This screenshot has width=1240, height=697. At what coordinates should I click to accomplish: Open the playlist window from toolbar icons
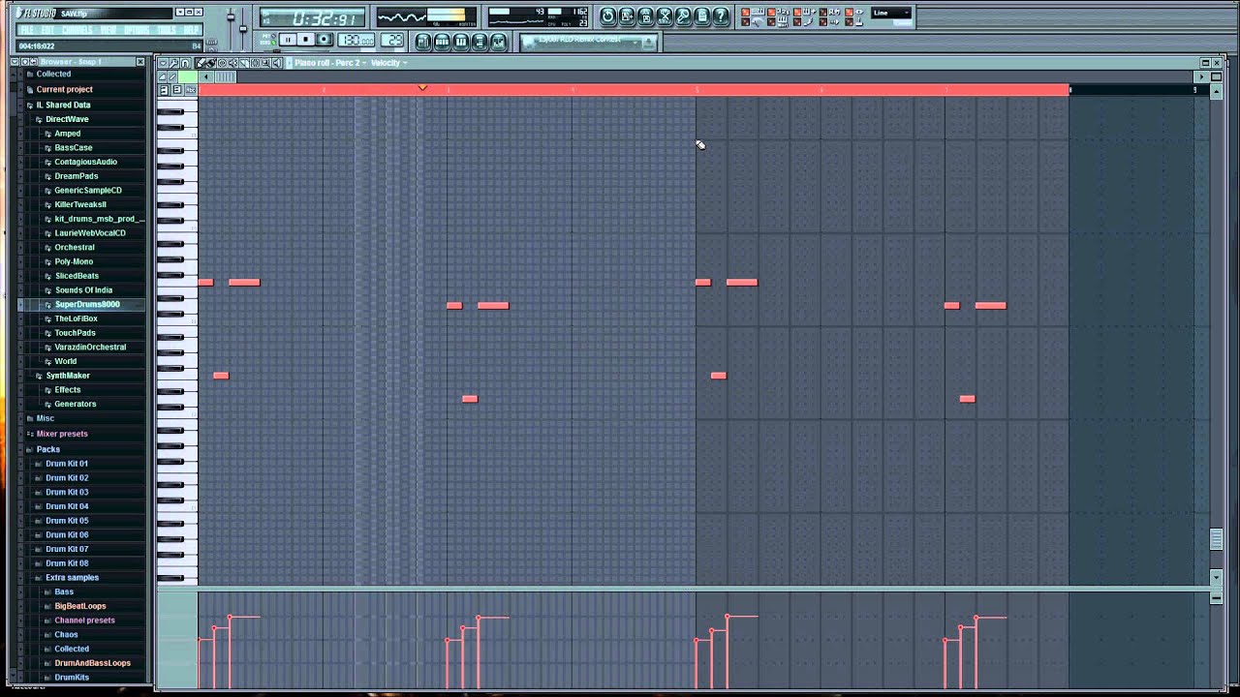pos(423,42)
